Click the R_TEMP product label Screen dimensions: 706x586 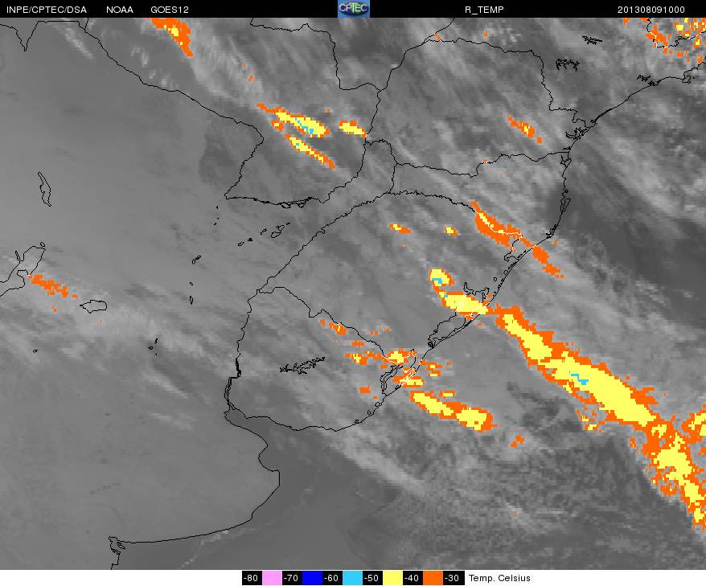[484, 10]
